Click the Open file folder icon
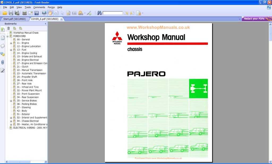The height and width of the screenshot is (164, 272). (5, 13)
